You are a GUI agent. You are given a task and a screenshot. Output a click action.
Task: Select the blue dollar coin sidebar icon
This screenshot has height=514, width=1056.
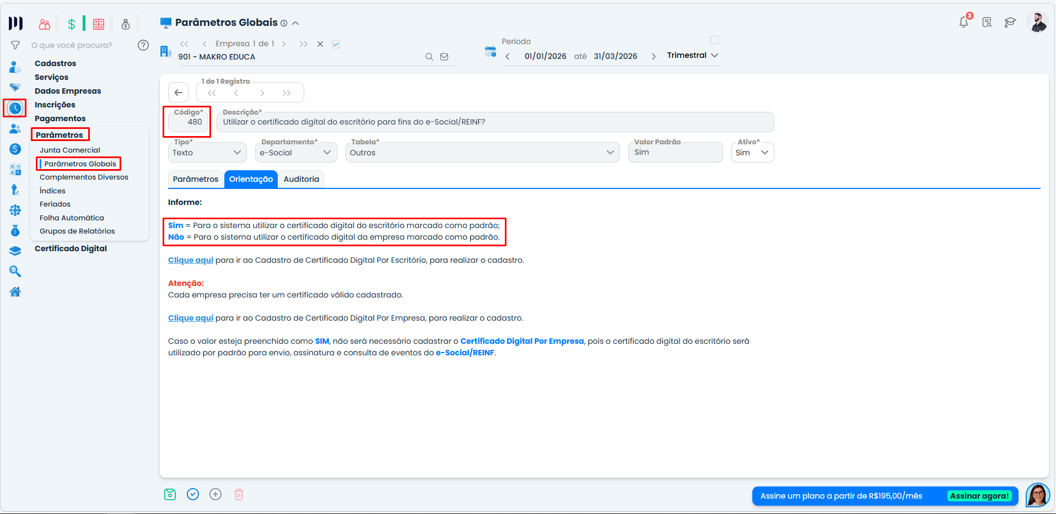[x=15, y=149]
